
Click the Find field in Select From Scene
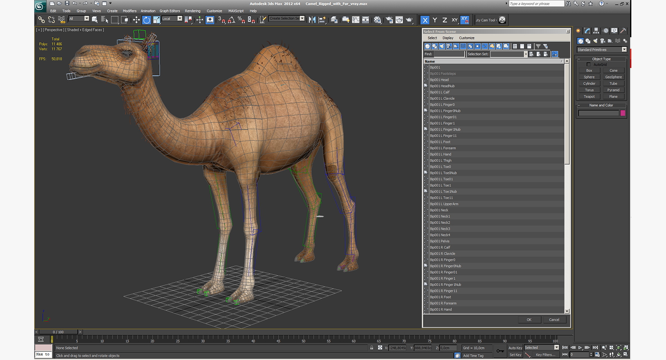coord(449,54)
